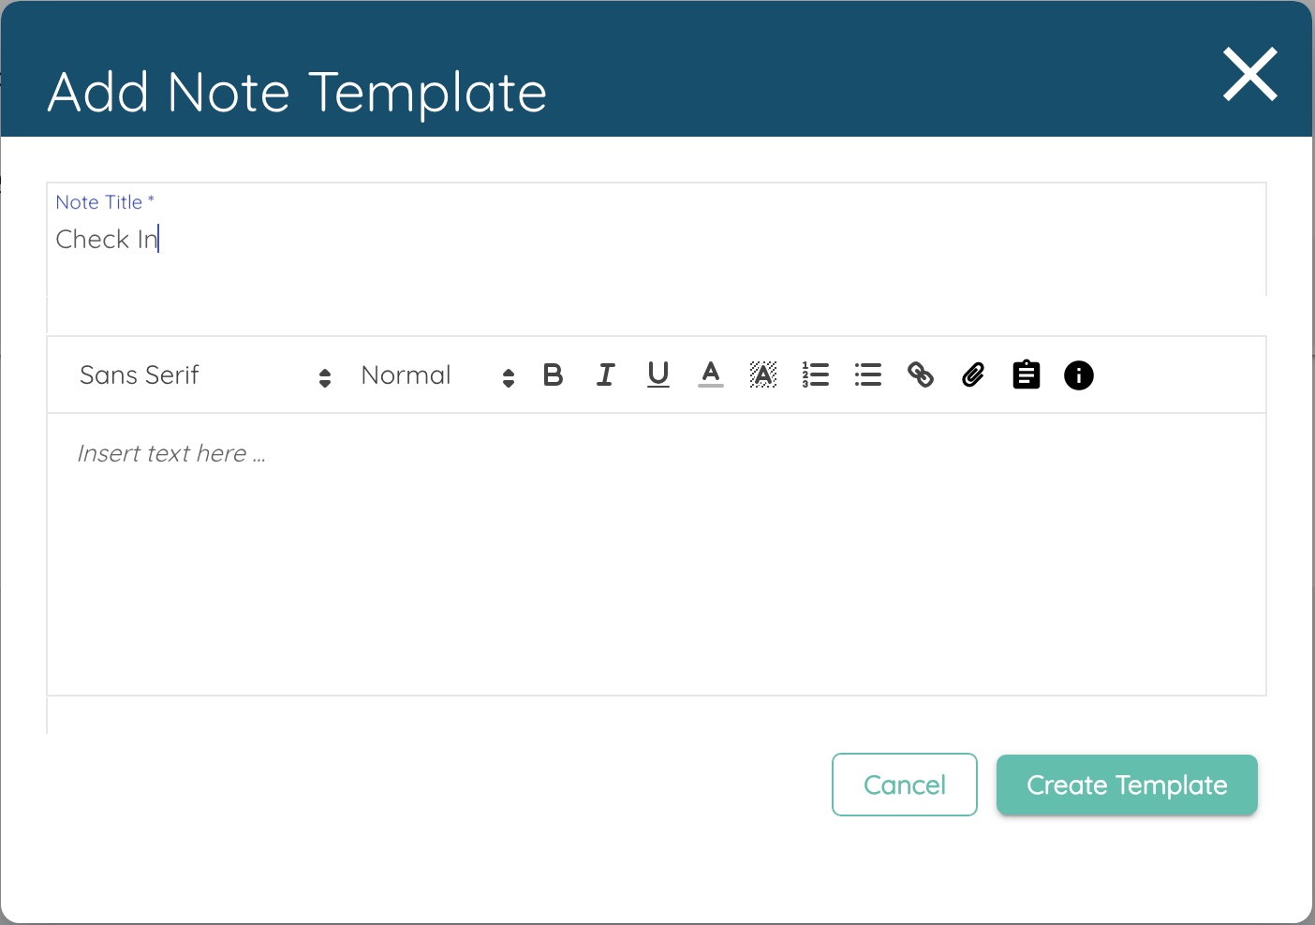Insert a bulleted list

tap(867, 374)
